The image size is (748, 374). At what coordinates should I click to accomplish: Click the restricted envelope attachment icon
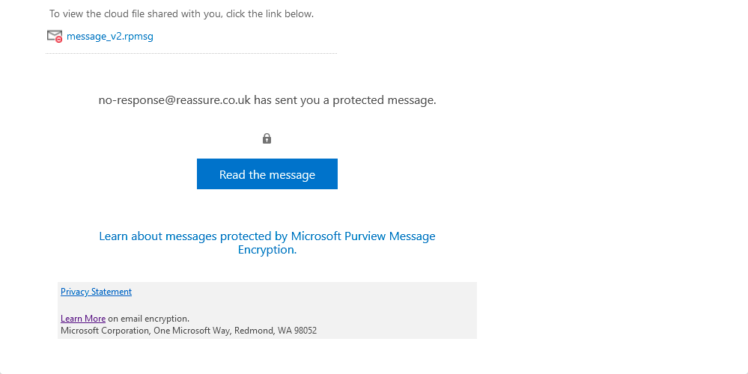tap(53, 35)
